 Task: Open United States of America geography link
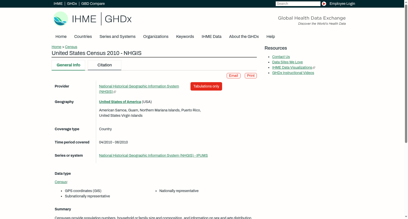[120, 102]
